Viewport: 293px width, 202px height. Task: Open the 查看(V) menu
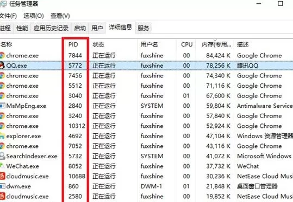coord(60,16)
